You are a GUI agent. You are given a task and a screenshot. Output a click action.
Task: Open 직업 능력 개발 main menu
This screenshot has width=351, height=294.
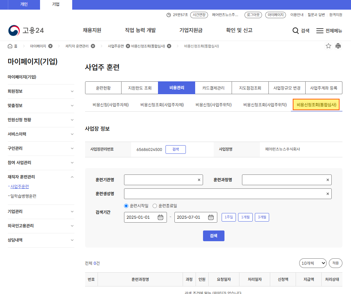pos(140,30)
